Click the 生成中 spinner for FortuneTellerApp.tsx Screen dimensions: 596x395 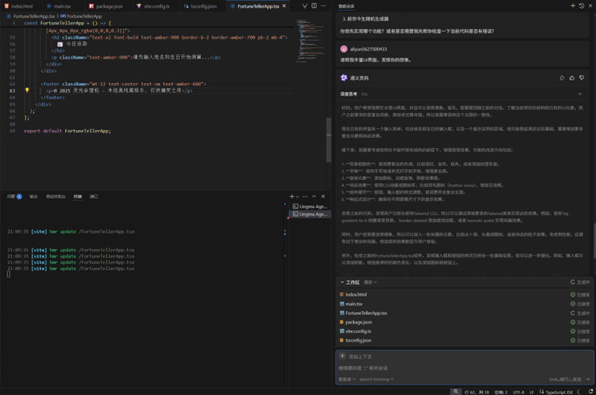[x=573, y=313]
